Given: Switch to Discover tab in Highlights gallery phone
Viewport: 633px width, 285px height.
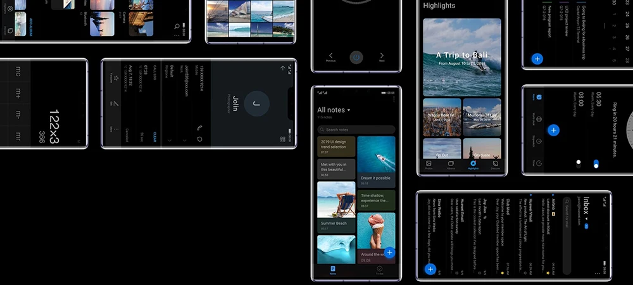Looking at the screenshot, I should pyautogui.click(x=496, y=165).
